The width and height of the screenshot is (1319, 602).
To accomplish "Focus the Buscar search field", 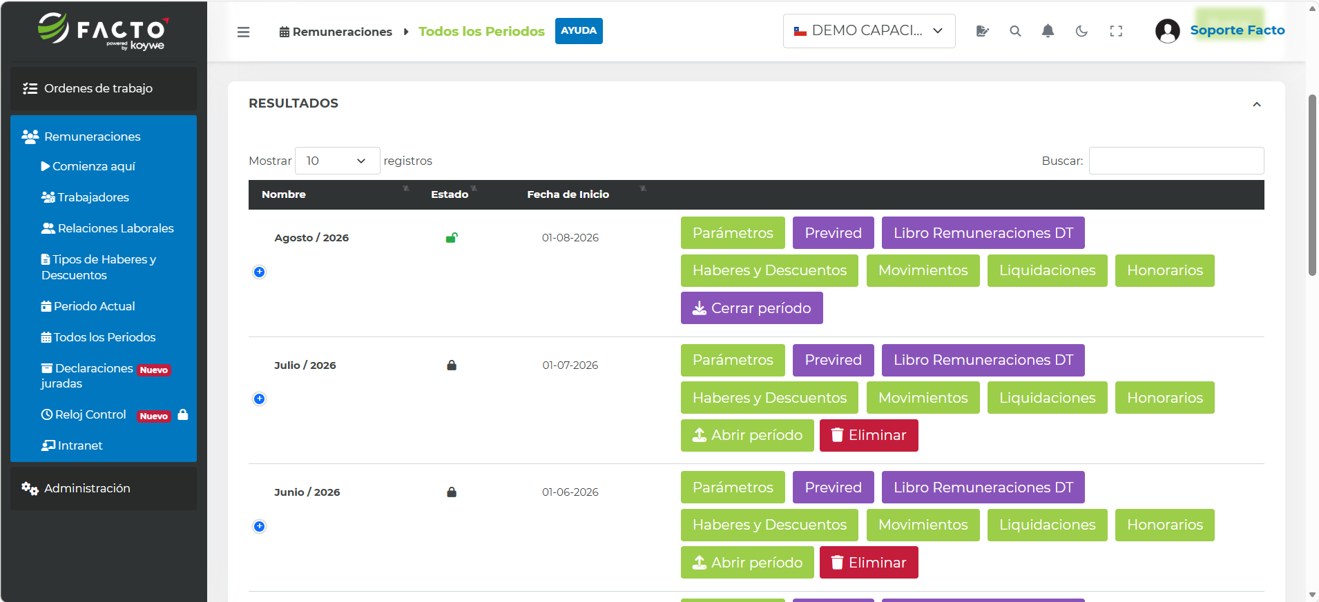I will pyautogui.click(x=1176, y=161).
